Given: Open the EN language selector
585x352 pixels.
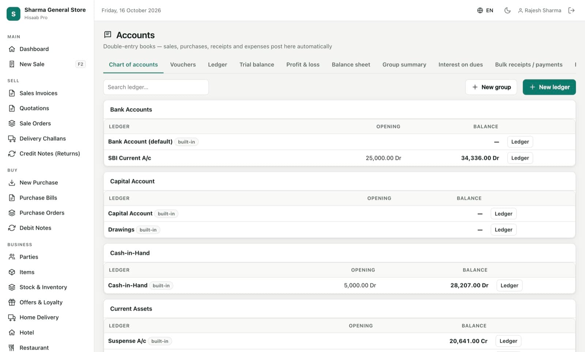Looking at the screenshot, I should 485,11.
